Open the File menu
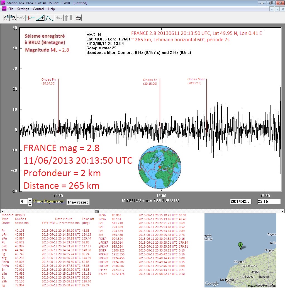The width and height of the screenshot is (285, 288). click(11, 9)
